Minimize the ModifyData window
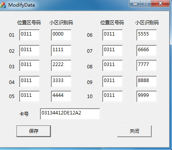 [135, 4]
